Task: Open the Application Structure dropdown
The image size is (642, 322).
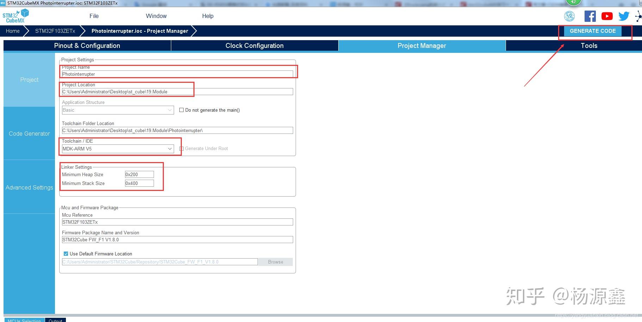Action: click(x=118, y=110)
